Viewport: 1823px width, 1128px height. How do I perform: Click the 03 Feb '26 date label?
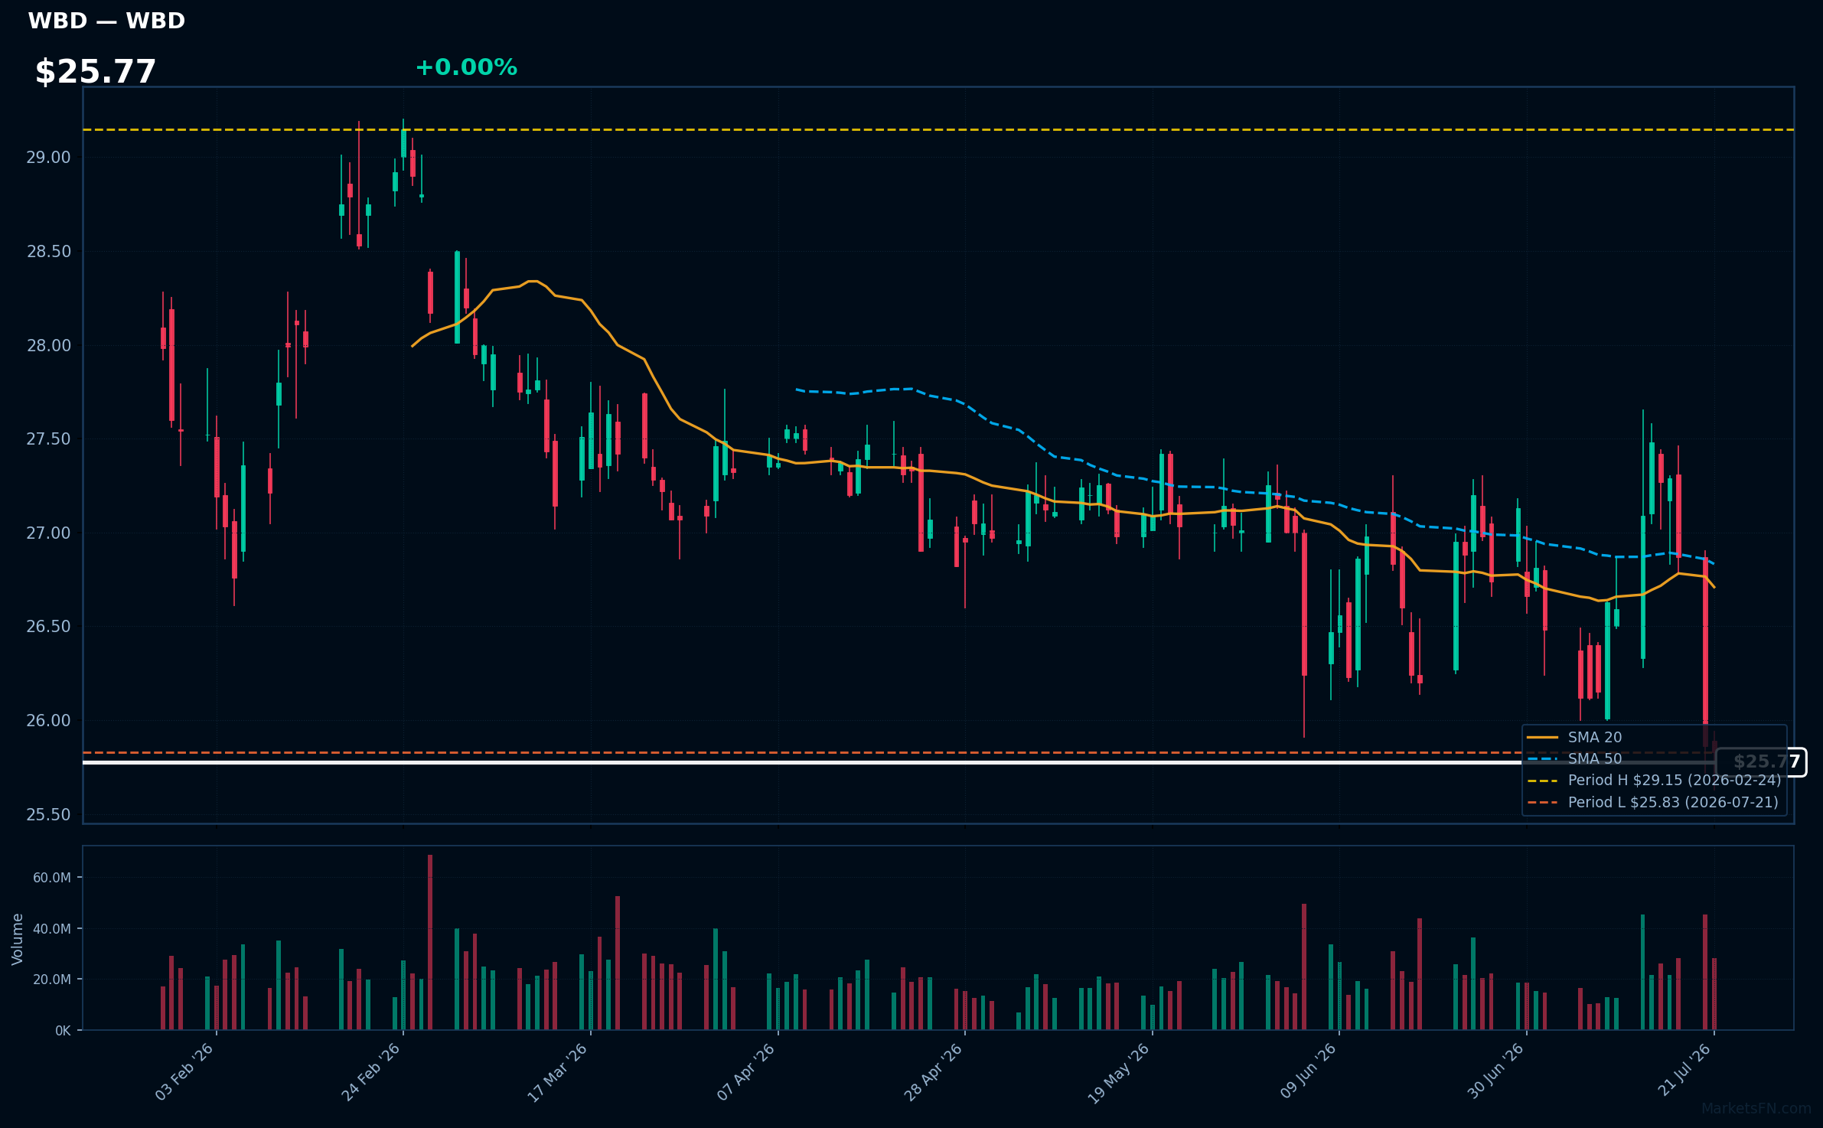[x=184, y=1072]
